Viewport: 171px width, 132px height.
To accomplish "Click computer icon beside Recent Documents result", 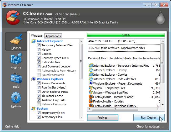I will [91, 84].
